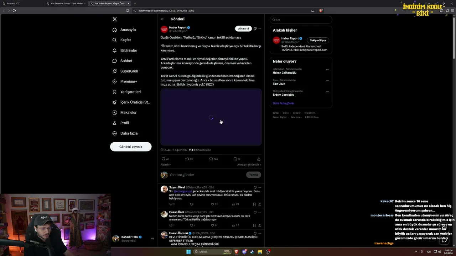Bookmark Hakan Ünlü's comment
The width and height of the screenshot is (456, 256).
[254, 225]
